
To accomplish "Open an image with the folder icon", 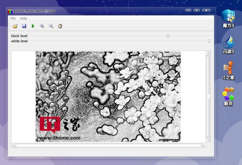I will click(x=15, y=26).
